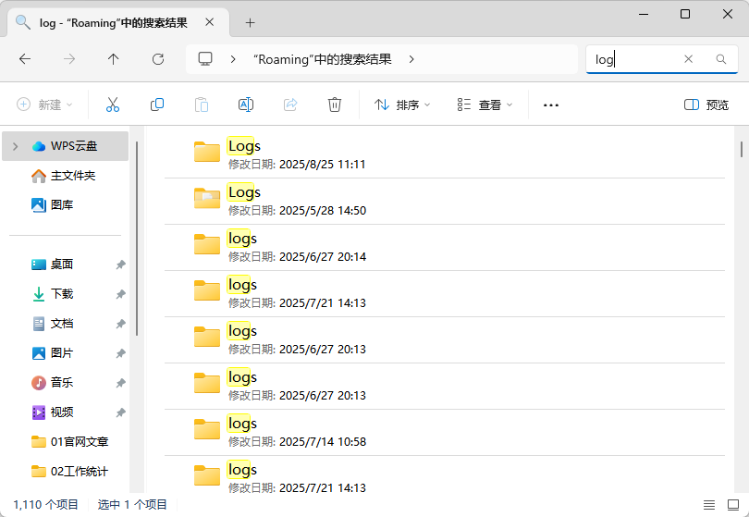Close the log search results tab
Image resolution: width=749 pixels, height=517 pixels.
(x=209, y=22)
